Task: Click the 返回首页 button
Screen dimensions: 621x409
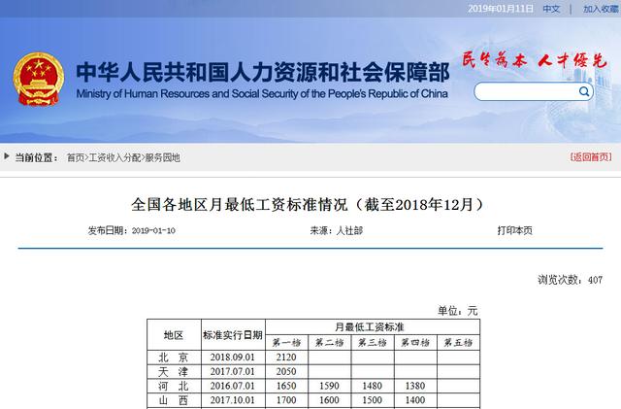Action: pyautogui.click(x=591, y=157)
